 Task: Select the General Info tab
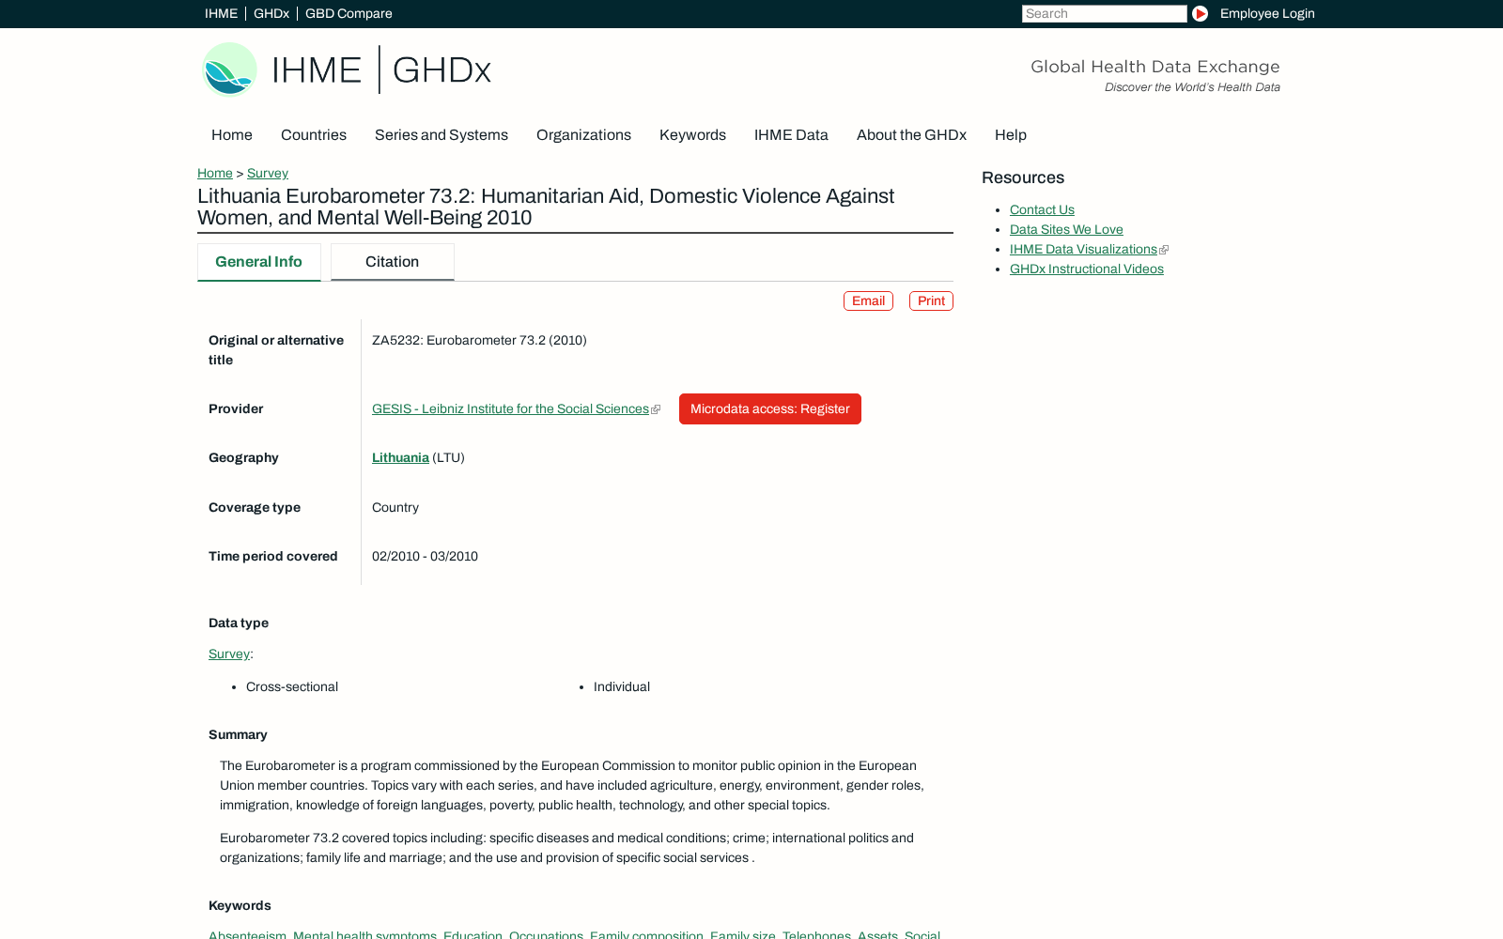pyautogui.click(x=259, y=262)
